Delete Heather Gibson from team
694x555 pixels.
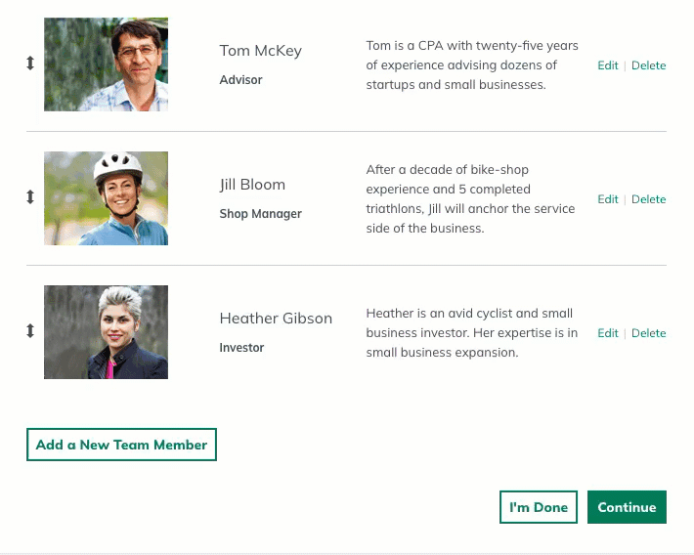point(648,333)
